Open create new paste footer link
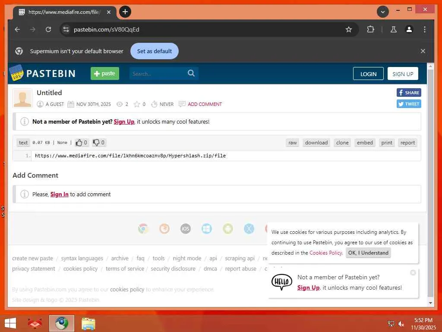 click(x=32, y=259)
